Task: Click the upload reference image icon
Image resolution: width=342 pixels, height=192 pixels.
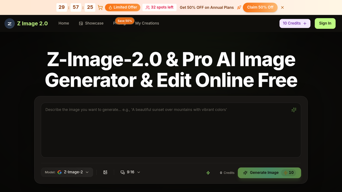Action: (x=105, y=172)
